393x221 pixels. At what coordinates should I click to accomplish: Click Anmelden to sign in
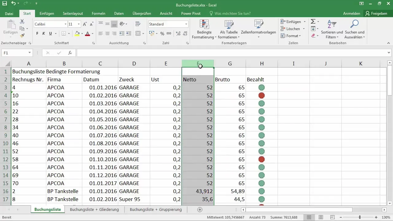(x=352, y=14)
